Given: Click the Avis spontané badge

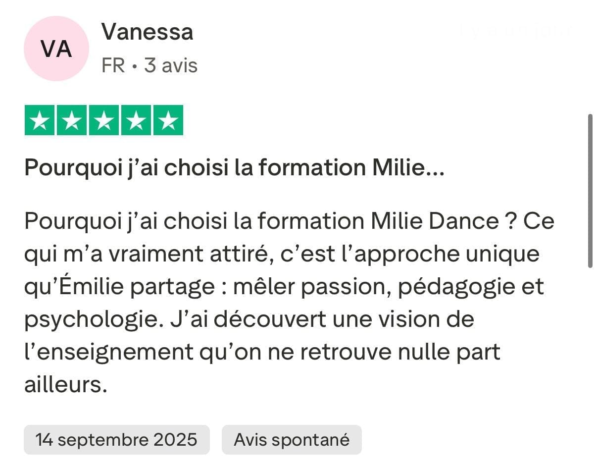Looking at the screenshot, I should click(292, 440).
